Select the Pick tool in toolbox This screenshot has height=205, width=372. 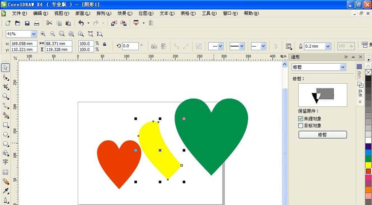click(5, 68)
